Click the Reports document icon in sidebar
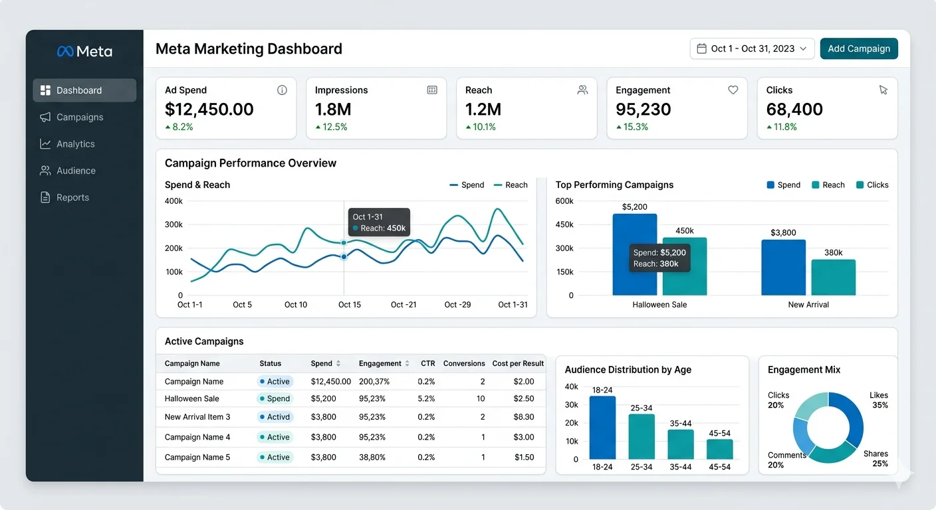This screenshot has height=510, width=936. click(45, 198)
